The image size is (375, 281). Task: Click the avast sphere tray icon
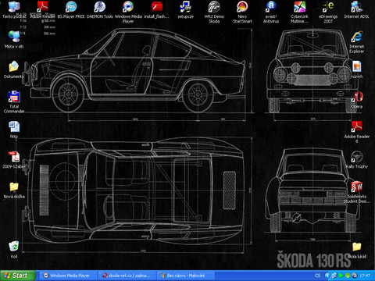point(355,276)
